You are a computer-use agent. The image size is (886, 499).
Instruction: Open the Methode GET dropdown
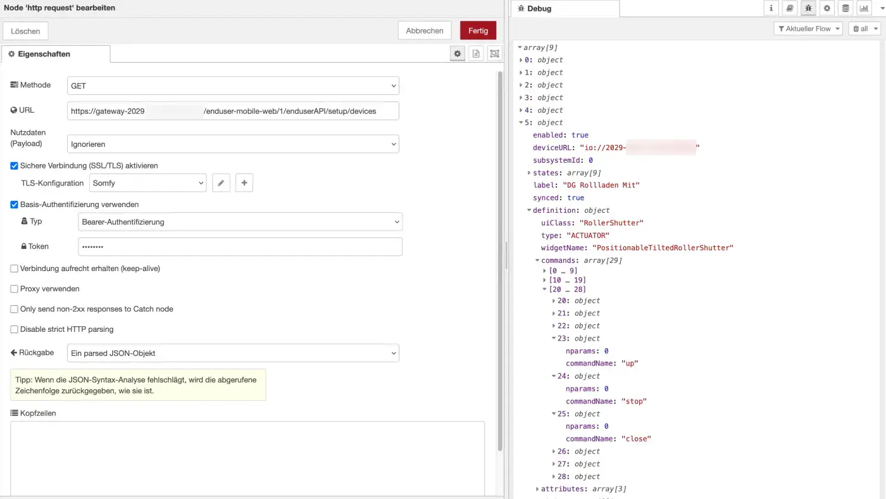point(233,85)
